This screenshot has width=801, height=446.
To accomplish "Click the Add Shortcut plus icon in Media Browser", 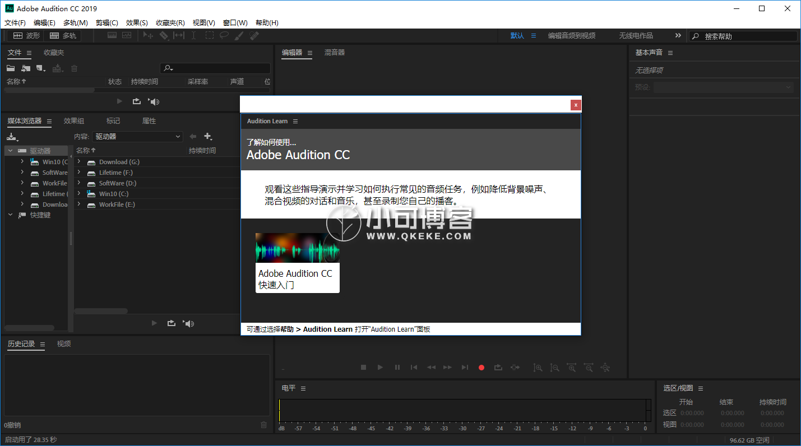I will 208,136.
